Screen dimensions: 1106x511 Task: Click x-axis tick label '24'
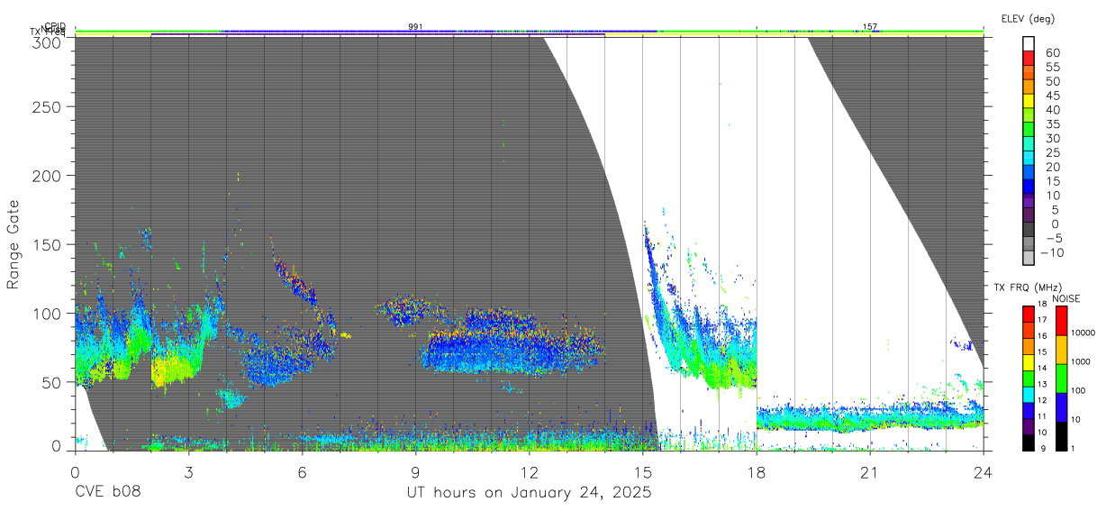point(984,471)
